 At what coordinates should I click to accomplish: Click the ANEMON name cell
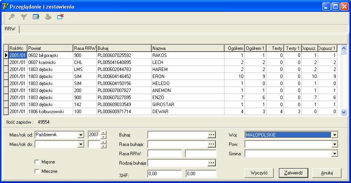click(188, 91)
